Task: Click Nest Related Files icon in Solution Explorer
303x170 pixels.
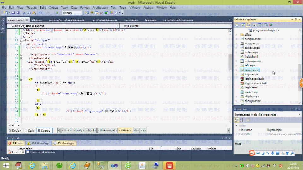Action: coord(248,25)
